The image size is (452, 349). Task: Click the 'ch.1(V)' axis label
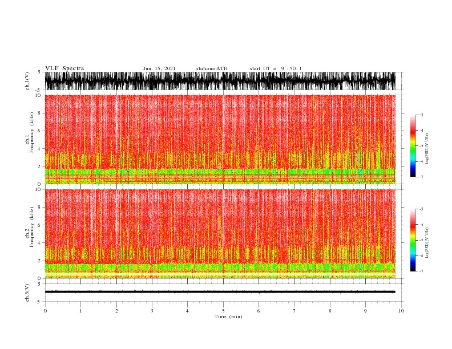point(27,81)
